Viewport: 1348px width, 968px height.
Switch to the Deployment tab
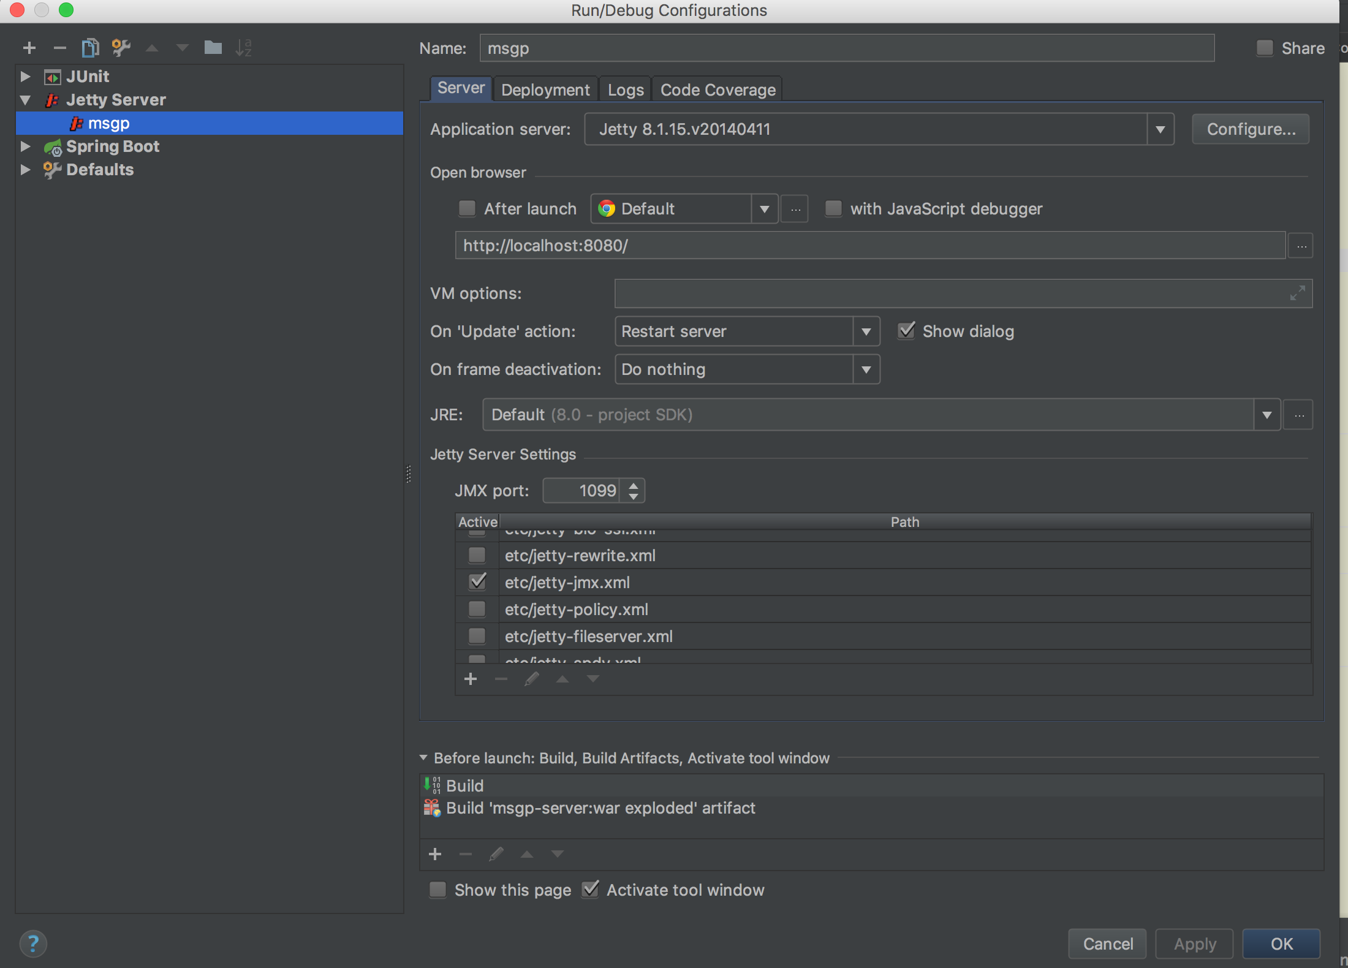click(x=545, y=90)
